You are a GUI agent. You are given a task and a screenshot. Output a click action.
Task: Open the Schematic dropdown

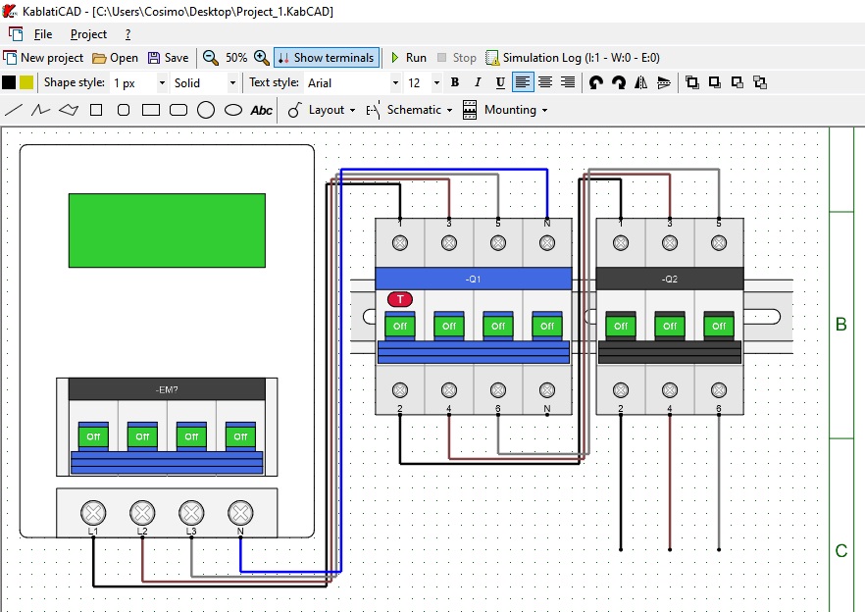coord(409,110)
